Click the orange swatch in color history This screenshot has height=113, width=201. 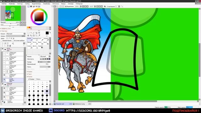(x=30, y=28)
